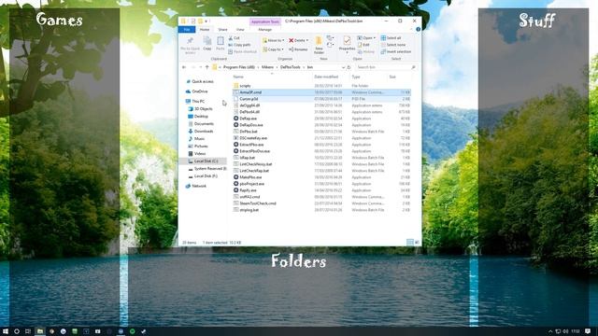Screen dimensions: 598x336
Task: Open the Move to dropdown
Action: (x=273, y=40)
